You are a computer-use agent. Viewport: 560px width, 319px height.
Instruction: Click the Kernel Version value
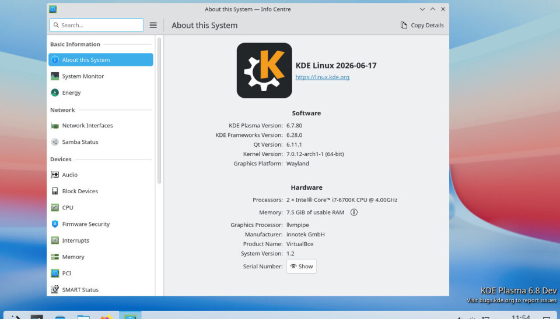[315, 154]
